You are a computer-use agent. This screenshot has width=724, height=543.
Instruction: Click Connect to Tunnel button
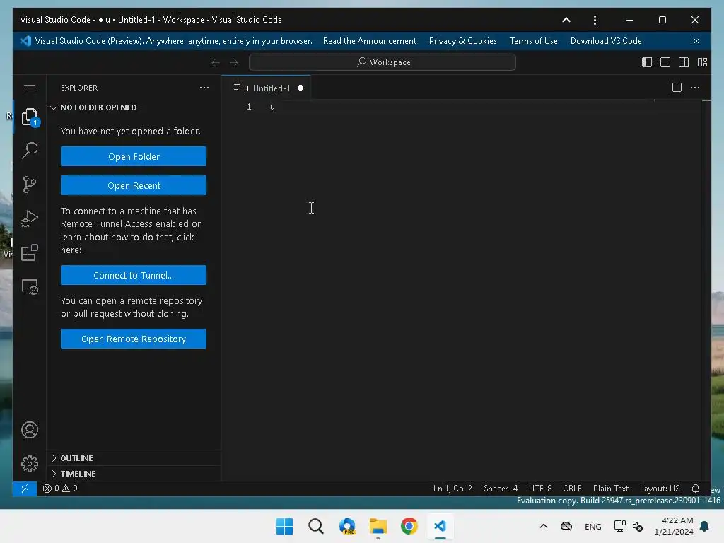point(134,275)
